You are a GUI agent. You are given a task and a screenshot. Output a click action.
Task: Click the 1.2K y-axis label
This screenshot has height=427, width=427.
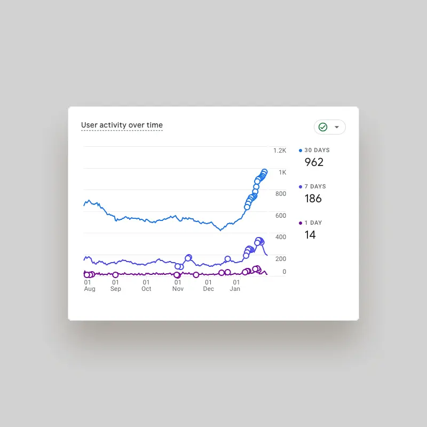click(280, 151)
